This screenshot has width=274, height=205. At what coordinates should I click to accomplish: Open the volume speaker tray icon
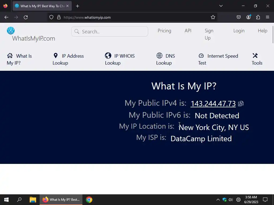coord(231,200)
